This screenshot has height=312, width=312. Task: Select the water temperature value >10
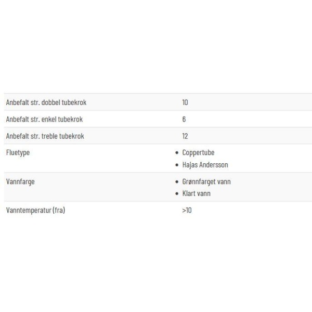(187, 210)
